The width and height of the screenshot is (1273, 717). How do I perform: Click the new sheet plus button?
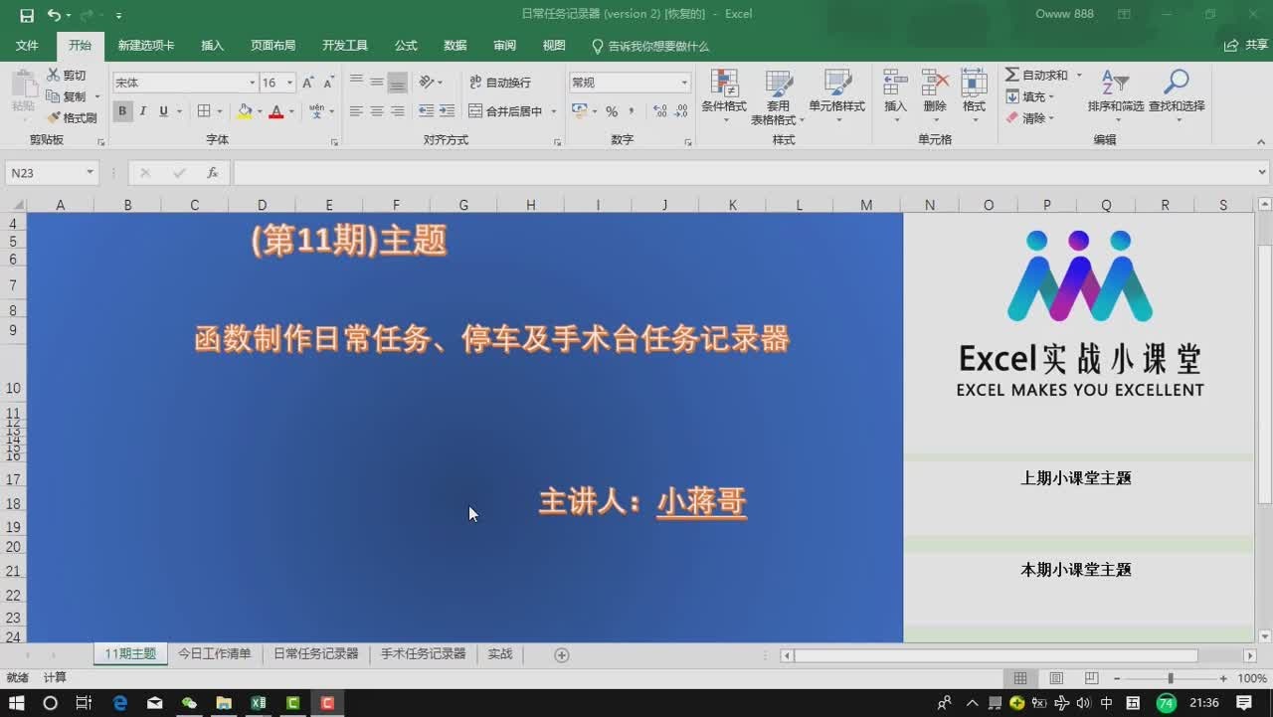point(562,654)
